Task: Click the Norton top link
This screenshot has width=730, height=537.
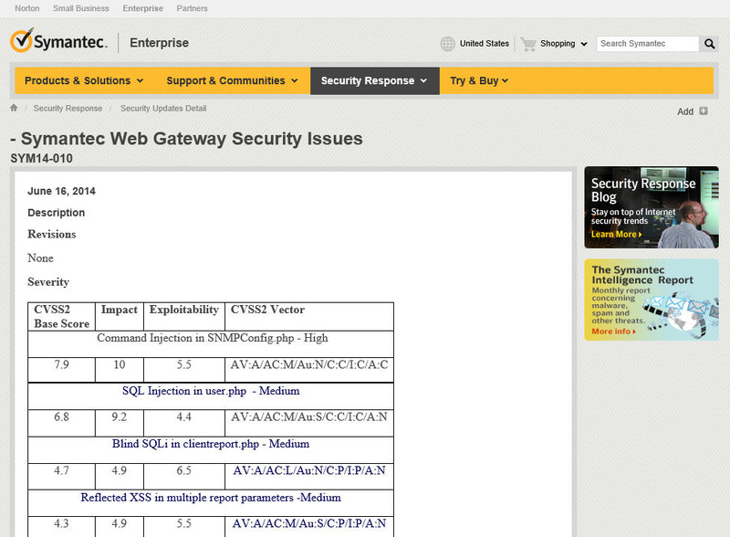Action: (x=26, y=9)
